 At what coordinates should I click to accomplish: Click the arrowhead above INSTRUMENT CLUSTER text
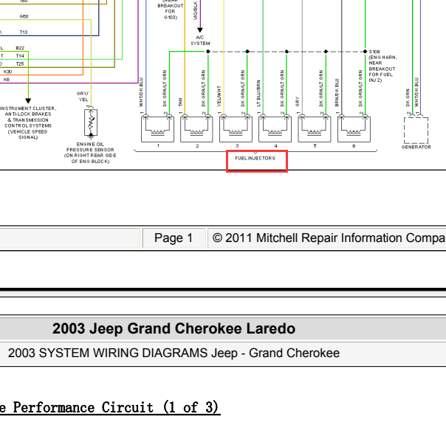pos(28,100)
